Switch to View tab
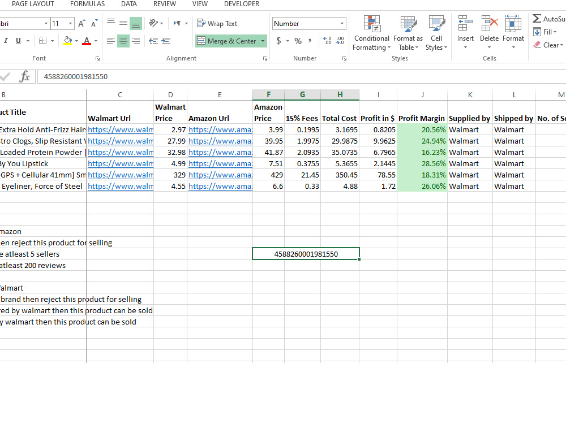 coord(200,4)
